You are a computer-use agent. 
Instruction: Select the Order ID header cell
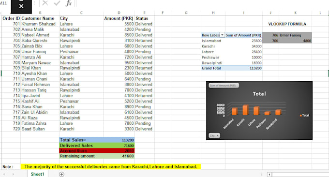click(11, 18)
